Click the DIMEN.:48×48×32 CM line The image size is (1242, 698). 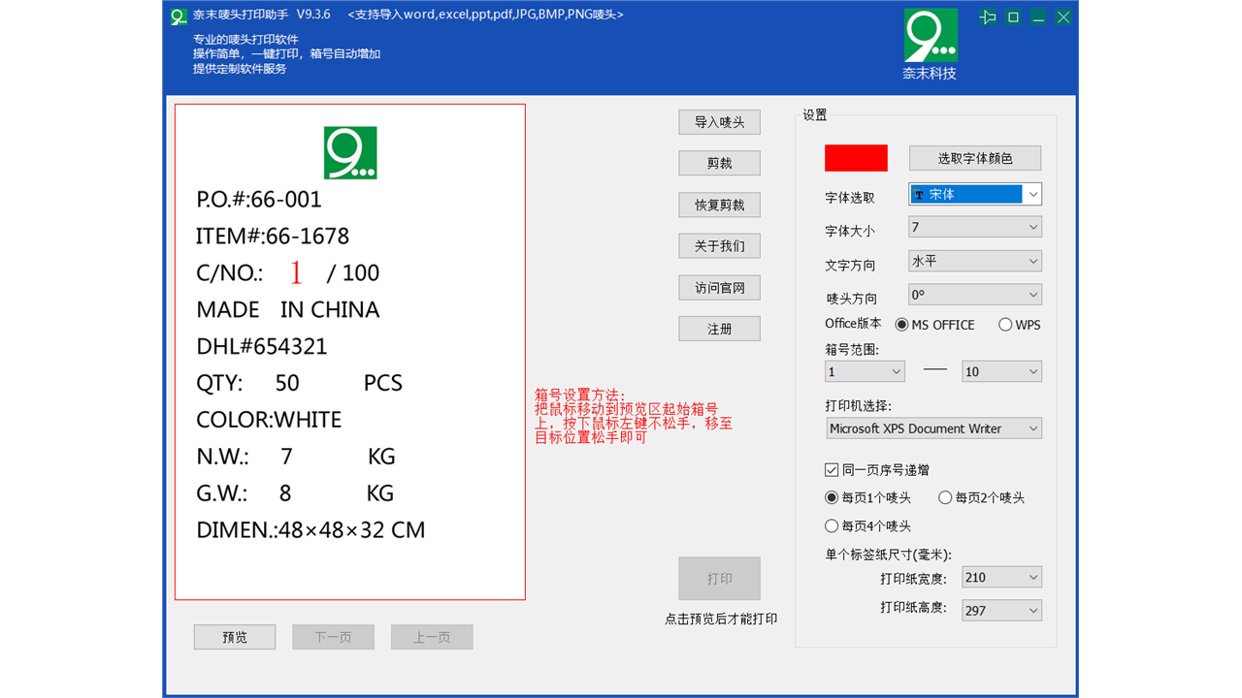point(310,530)
